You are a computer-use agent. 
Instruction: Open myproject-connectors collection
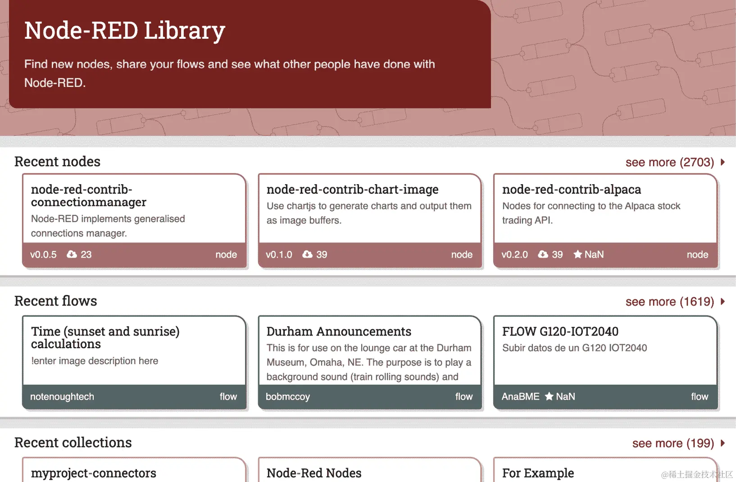coord(94,473)
